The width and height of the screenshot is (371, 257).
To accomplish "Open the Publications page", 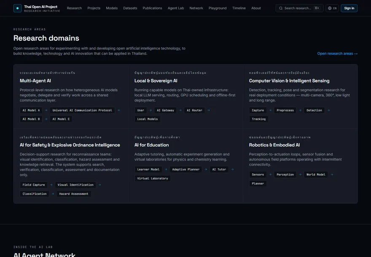I will (x=152, y=8).
